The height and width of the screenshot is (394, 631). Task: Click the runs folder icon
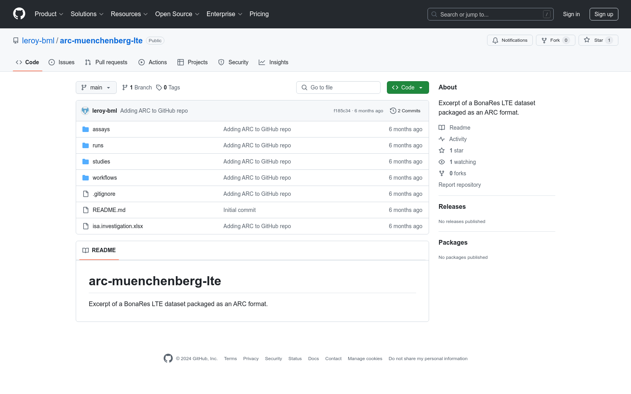pos(86,145)
